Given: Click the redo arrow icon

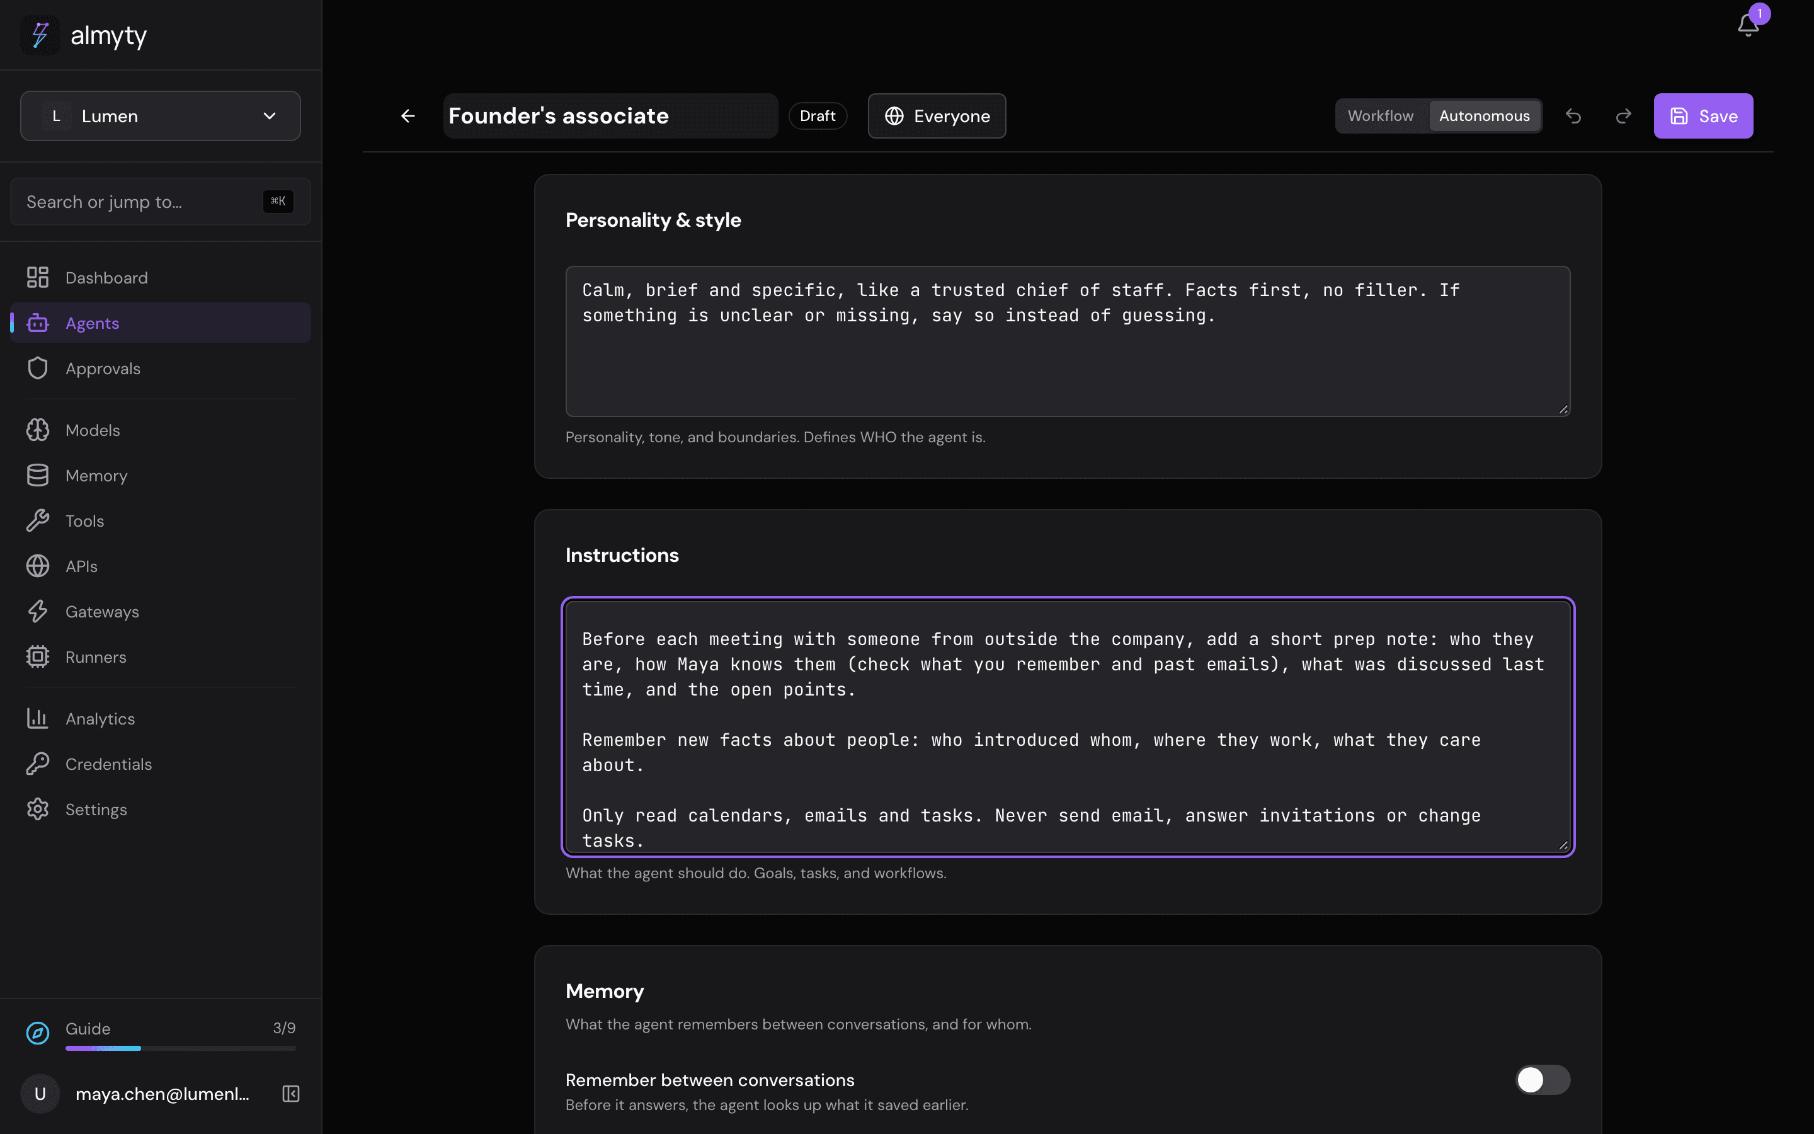Looking at the screenshot, I should [1624, 117].
